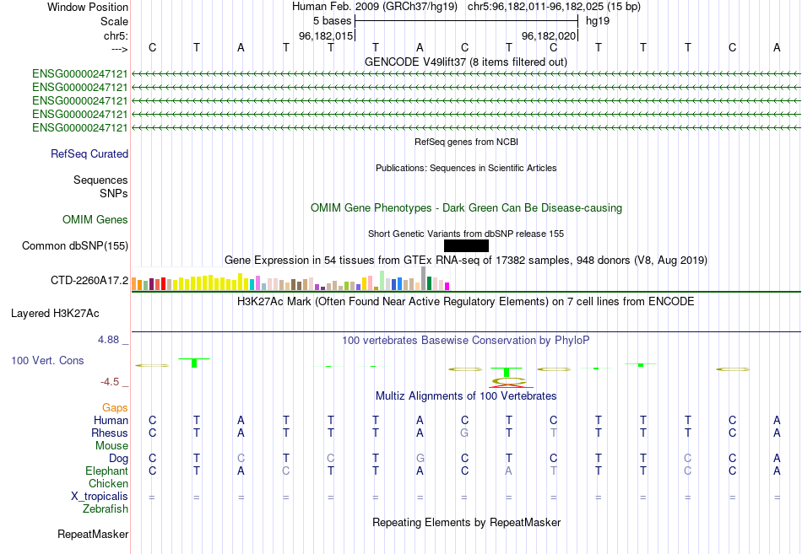The image size is (802, 554).
Task: Click the G base in Dog row
Action: point(420,459)
